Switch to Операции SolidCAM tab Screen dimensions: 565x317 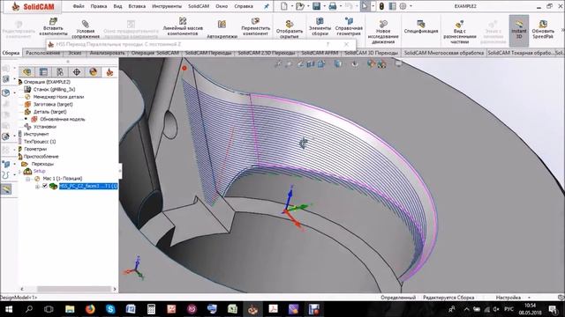coord(155,53)
